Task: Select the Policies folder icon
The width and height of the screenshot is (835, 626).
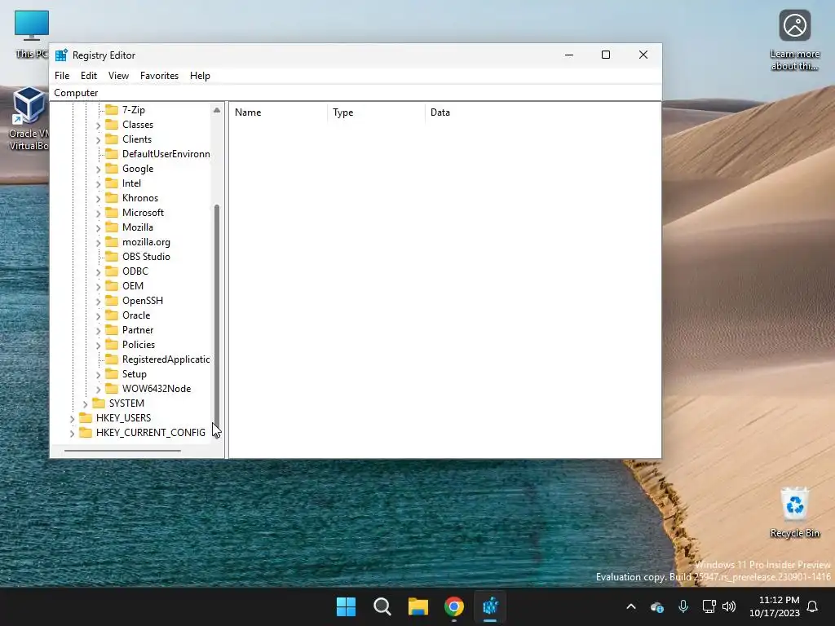Action: pyautogui.click(x=111, y=345)
